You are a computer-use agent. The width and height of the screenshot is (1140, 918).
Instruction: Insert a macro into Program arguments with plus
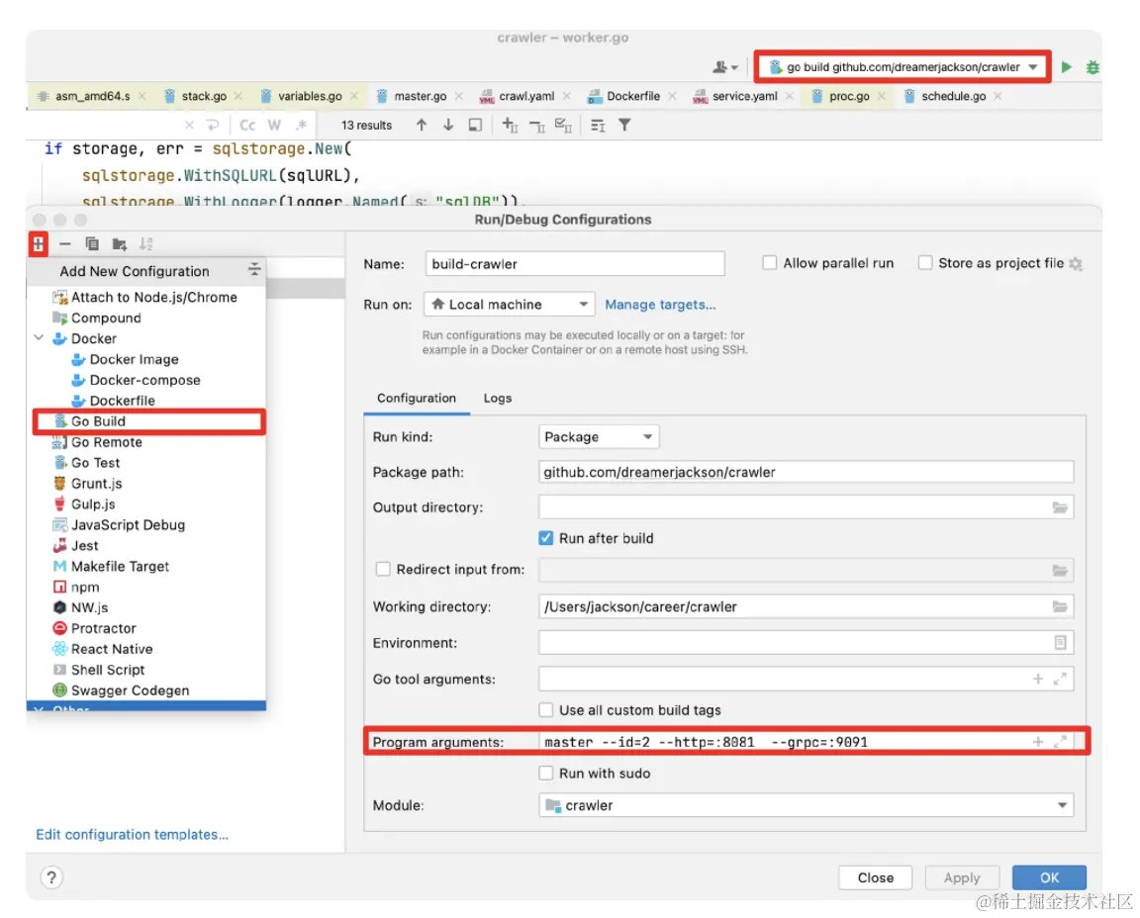(1037, 741)
